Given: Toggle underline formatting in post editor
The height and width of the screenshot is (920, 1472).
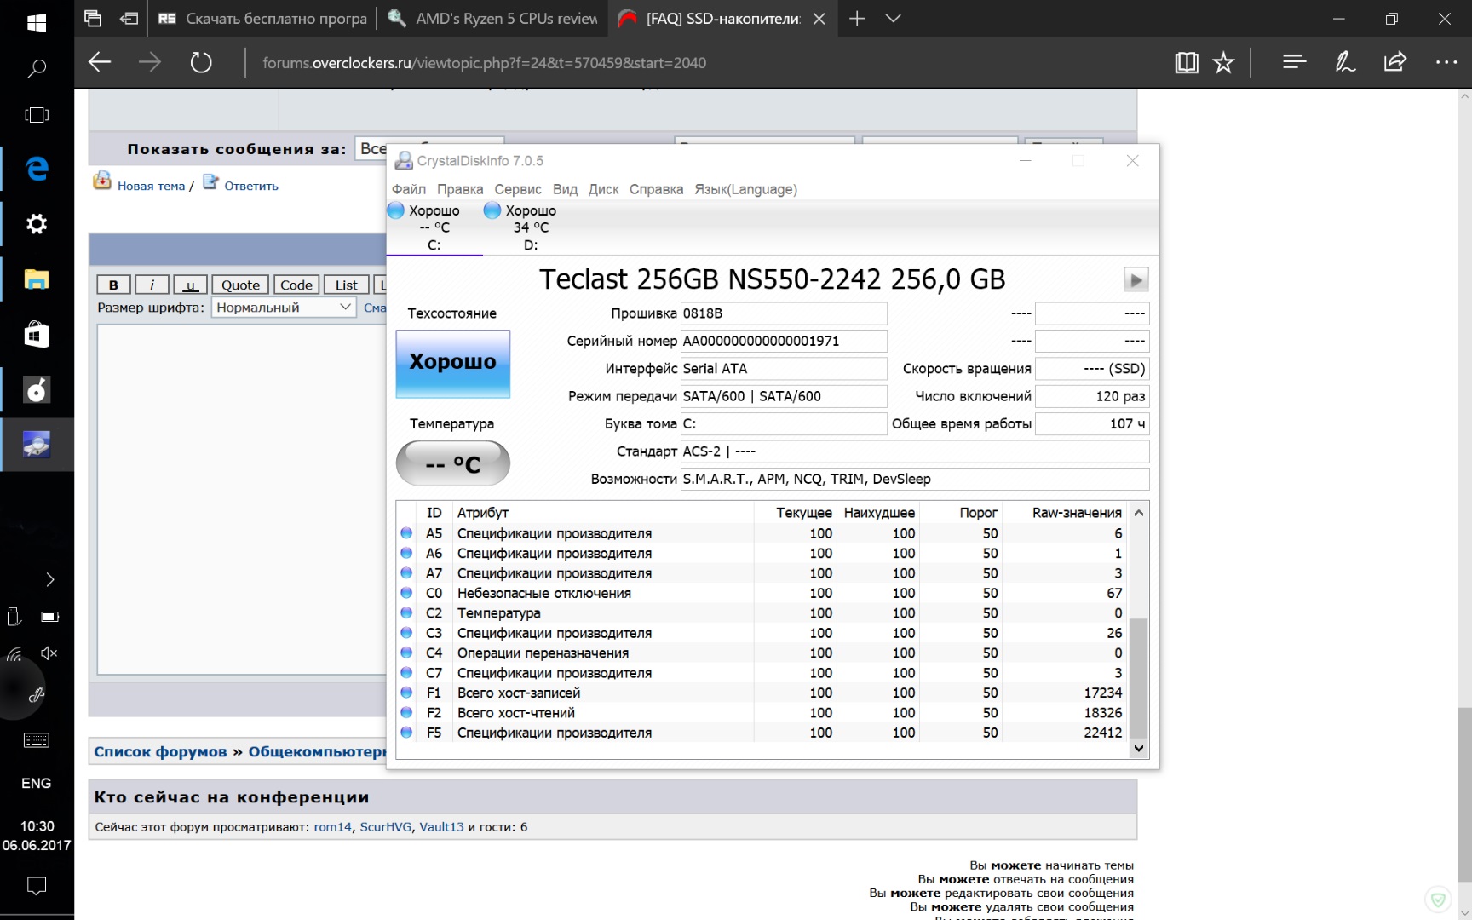Looking at the screenshot, I should pyautogui.click(x=190, y=285).
